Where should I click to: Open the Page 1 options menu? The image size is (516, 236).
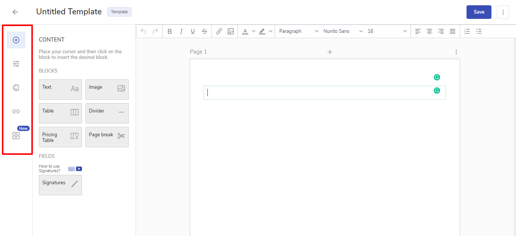click(456, 52)
